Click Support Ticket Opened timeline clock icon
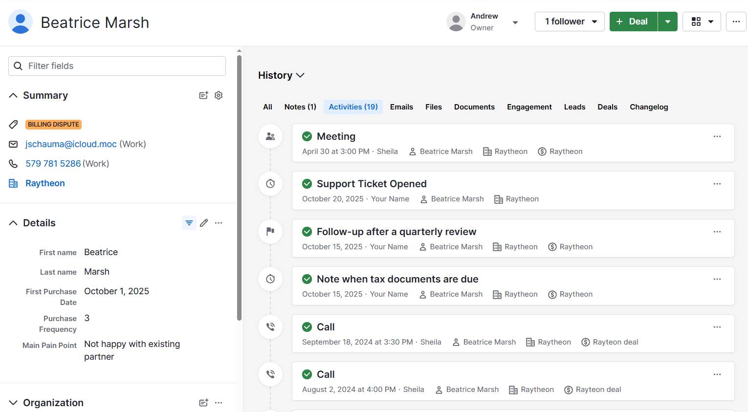Viewport: 748px width, 412px height. pyautogui.click(x=270, y=184)
